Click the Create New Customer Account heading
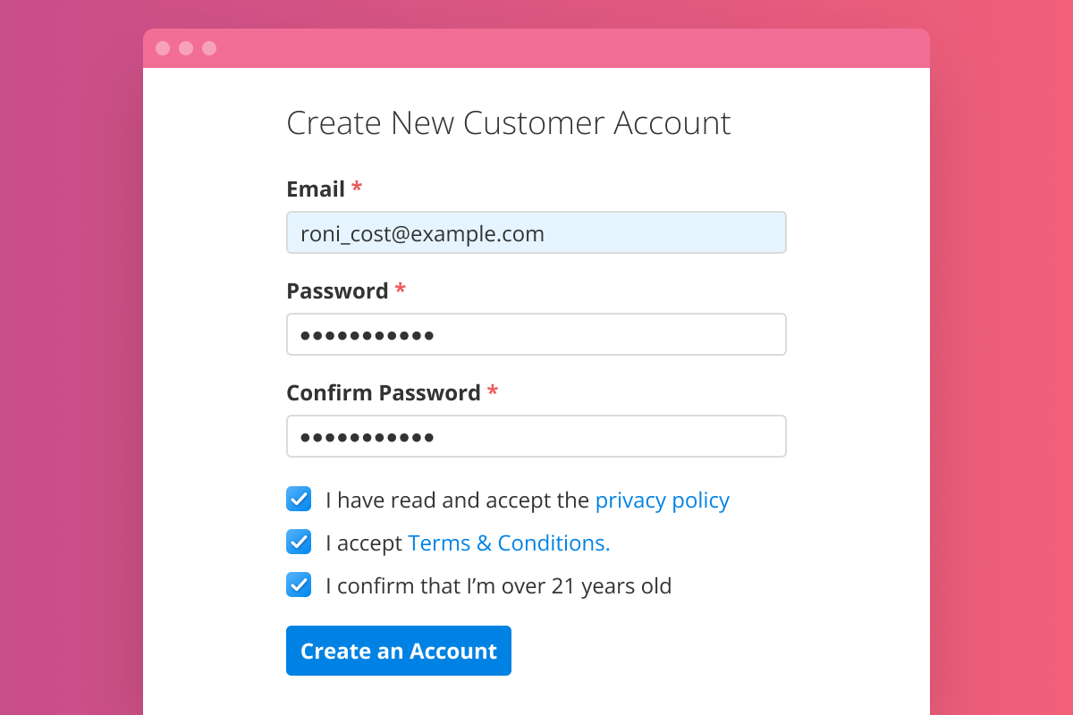This screenshot has width=1073, height=715. click(508, 123)
